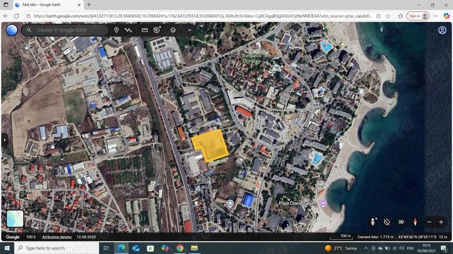Select the draw path or polygon tool

[128, 30]
